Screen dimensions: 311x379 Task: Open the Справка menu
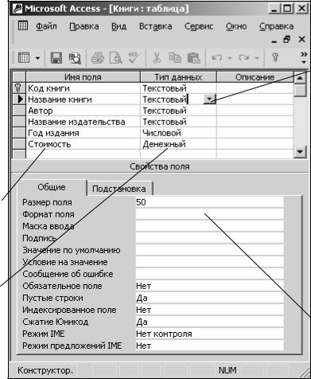click(276, 26)
